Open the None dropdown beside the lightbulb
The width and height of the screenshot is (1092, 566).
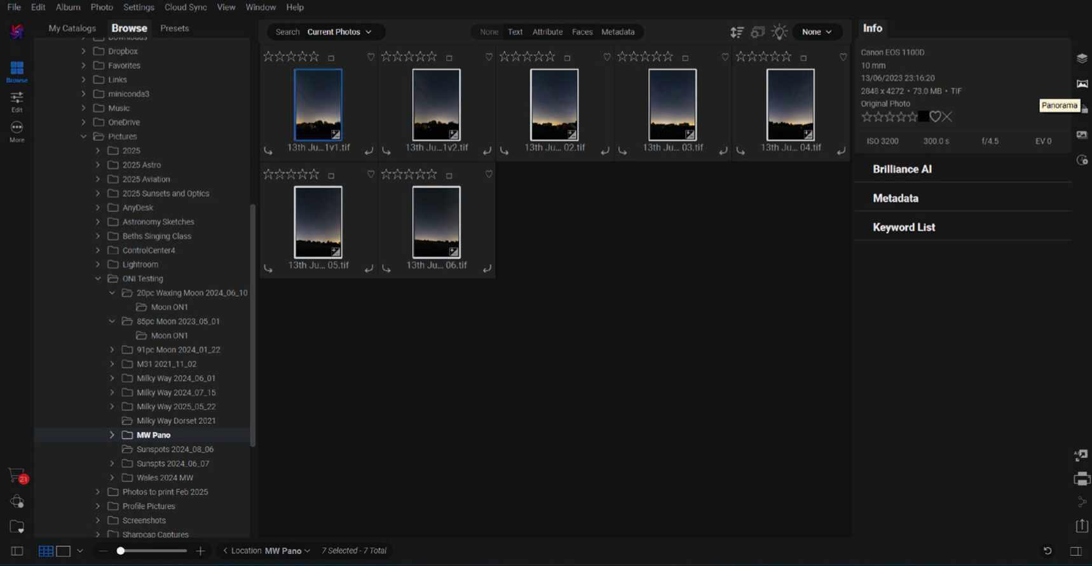817,32
